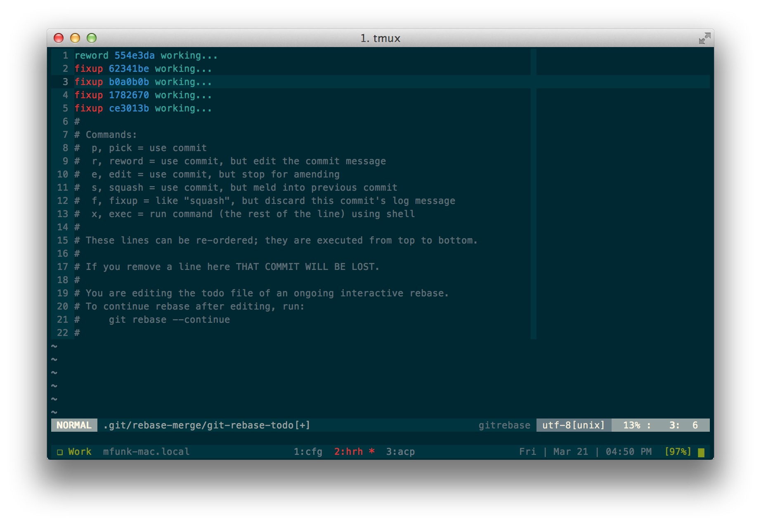The image size is (761, 525).
Task: Click the gitrebase filetype label
Action: pyautogui.click(x=504, y=425)
